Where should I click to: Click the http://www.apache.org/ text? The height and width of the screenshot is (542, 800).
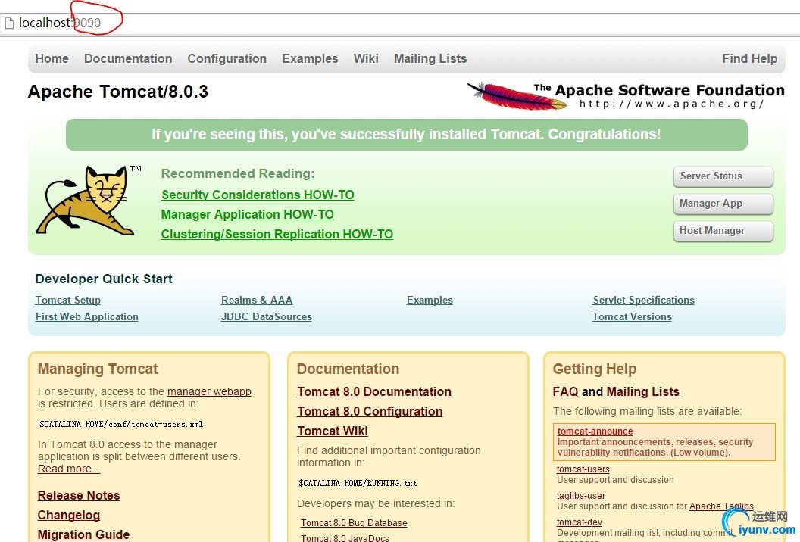[x=671, y=104]
